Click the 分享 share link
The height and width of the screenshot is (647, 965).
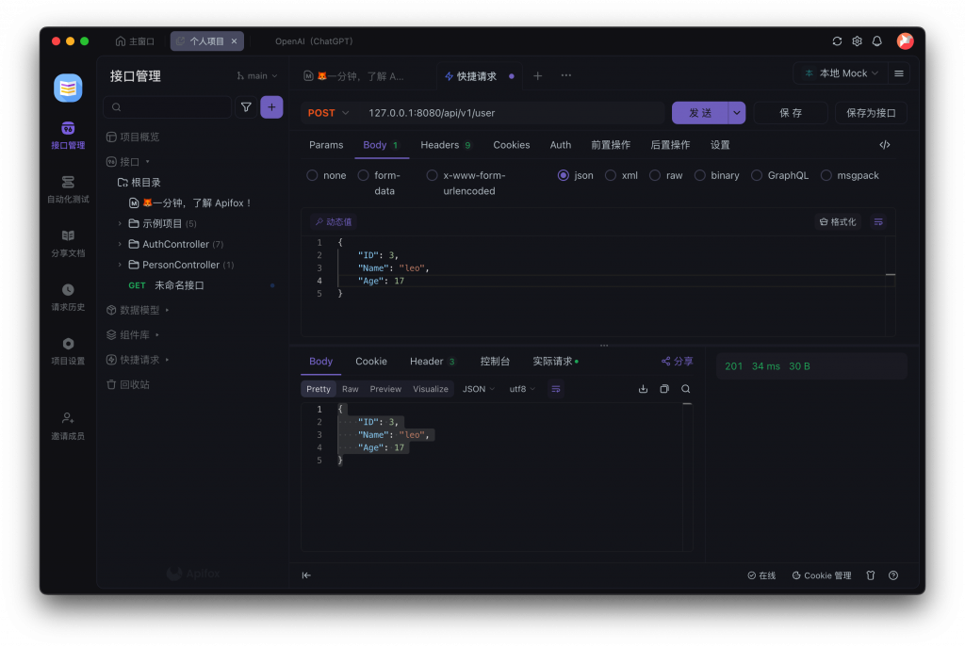click(677, 362)
